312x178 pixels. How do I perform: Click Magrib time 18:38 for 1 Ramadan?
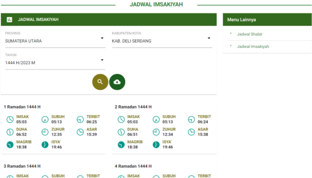22,147
